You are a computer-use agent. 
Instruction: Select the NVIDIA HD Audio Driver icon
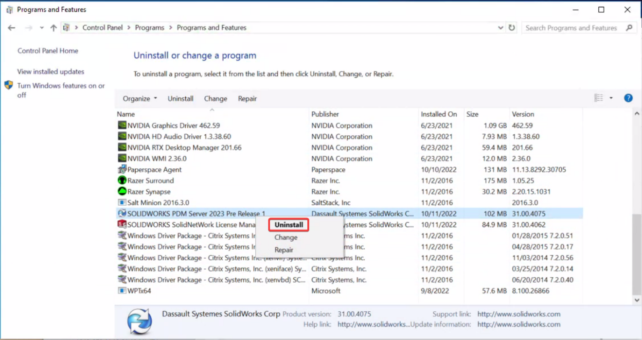click(122, 137)
